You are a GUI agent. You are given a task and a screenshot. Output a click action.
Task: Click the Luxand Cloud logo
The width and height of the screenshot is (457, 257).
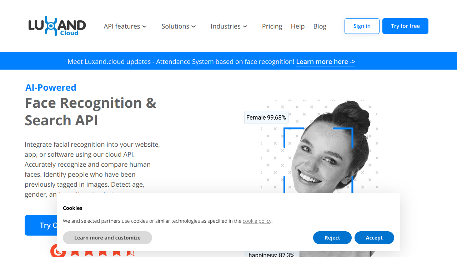coord(57,26)
